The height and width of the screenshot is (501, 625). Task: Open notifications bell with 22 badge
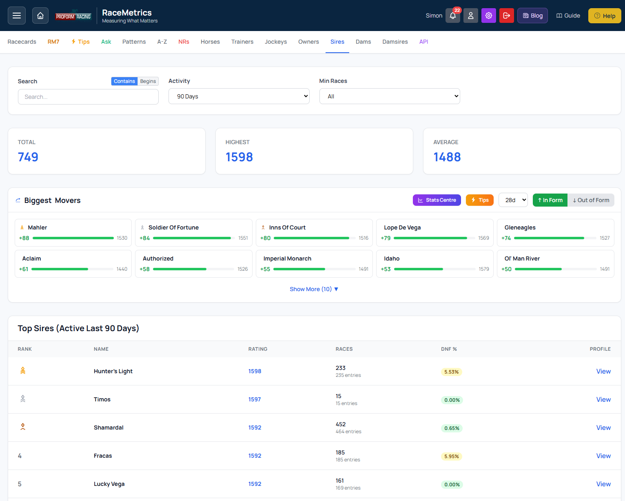click(453, 16)
